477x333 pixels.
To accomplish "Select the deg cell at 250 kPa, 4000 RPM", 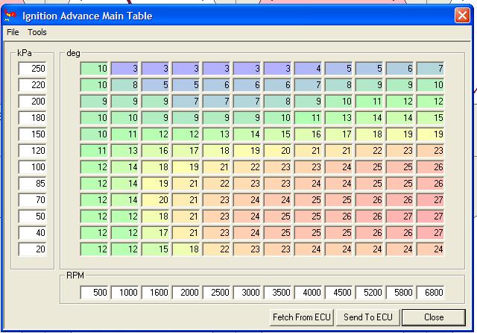I will click(x=308, y=68).
